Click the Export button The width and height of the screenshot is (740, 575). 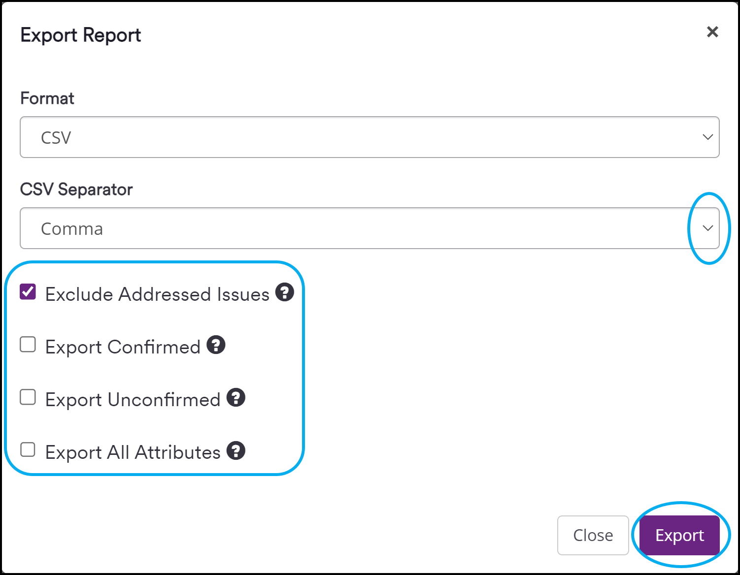pos(679,535)
